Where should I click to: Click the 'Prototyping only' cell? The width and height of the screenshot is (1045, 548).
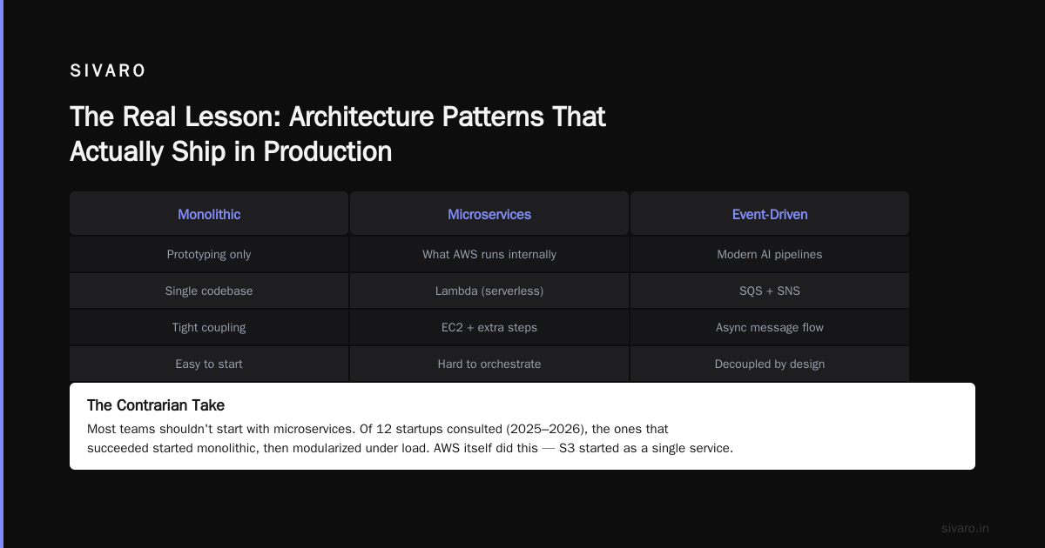click(209, 254)
